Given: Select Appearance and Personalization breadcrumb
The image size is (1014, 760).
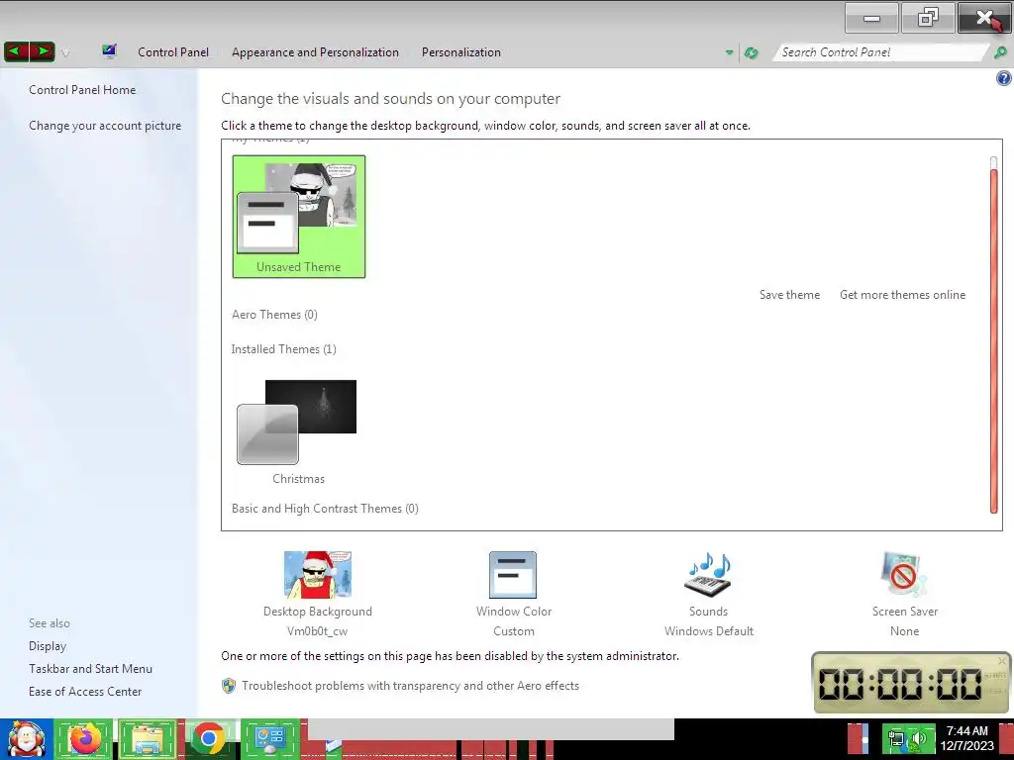Looking at the screenshot, I should coord(315,52).
